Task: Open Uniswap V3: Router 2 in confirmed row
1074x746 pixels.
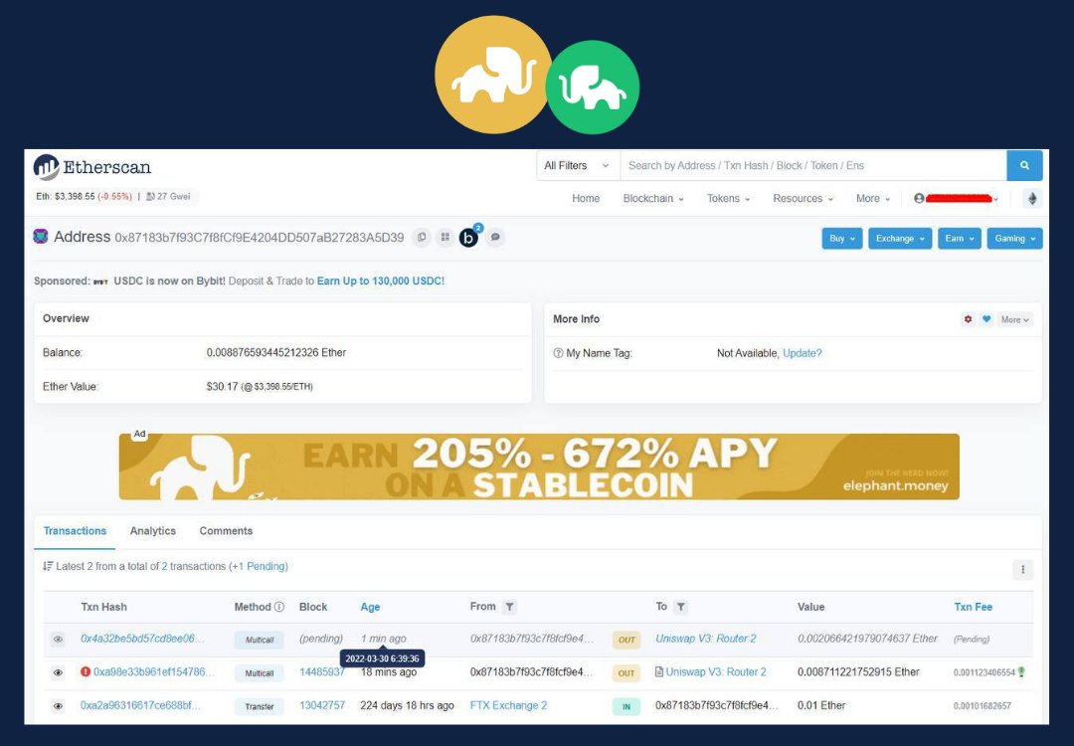Action: (x=716, y=672)
